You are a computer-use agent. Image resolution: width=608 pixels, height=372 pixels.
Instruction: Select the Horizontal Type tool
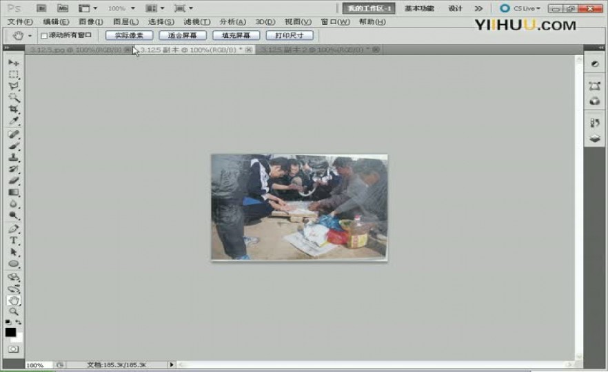coord(14,240)
